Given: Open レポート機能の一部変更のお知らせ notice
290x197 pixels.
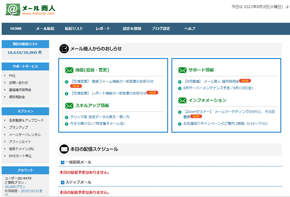Looking at the screenshot, I should 108,93.
